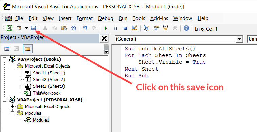The image size is (257, 132).
Task: Click the Break pause icon
Action: coord(115,28)
